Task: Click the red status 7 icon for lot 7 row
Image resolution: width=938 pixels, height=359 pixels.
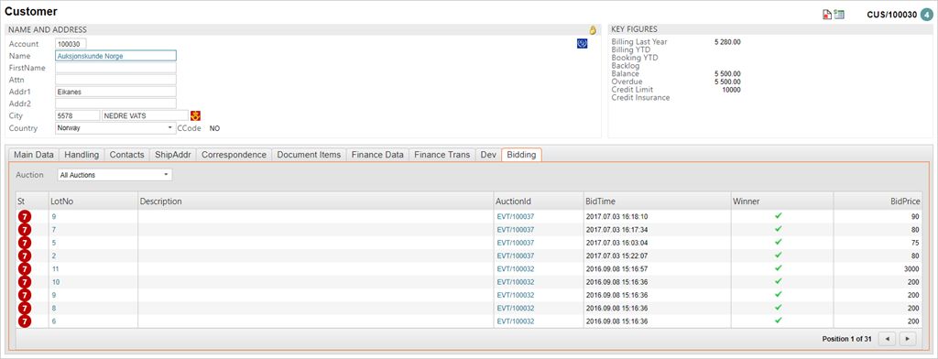Action: click(x=25, y=230)
